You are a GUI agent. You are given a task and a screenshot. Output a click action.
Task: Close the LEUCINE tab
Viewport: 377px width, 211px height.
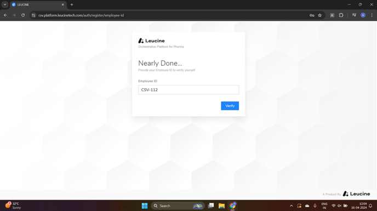click(63, 4)
